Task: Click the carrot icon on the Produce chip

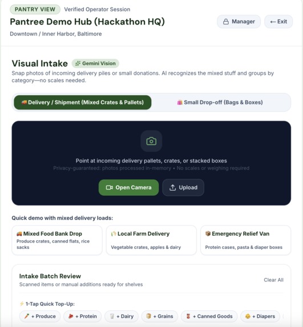Action: [27, 316]
